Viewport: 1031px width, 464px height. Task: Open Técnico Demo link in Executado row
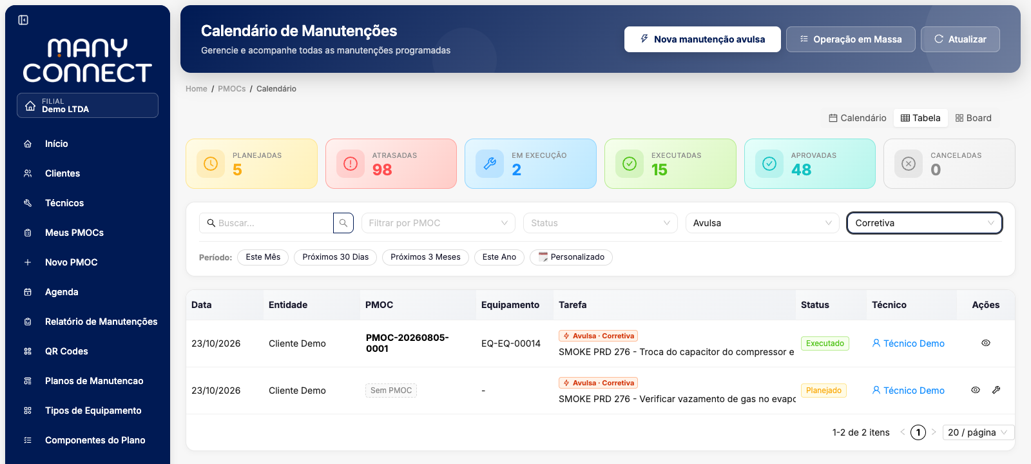908,343
